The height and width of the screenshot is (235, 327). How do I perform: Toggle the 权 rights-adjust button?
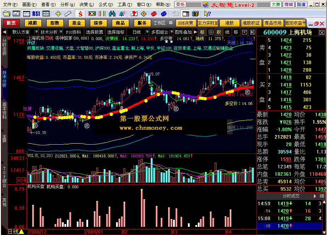point(219,32)
